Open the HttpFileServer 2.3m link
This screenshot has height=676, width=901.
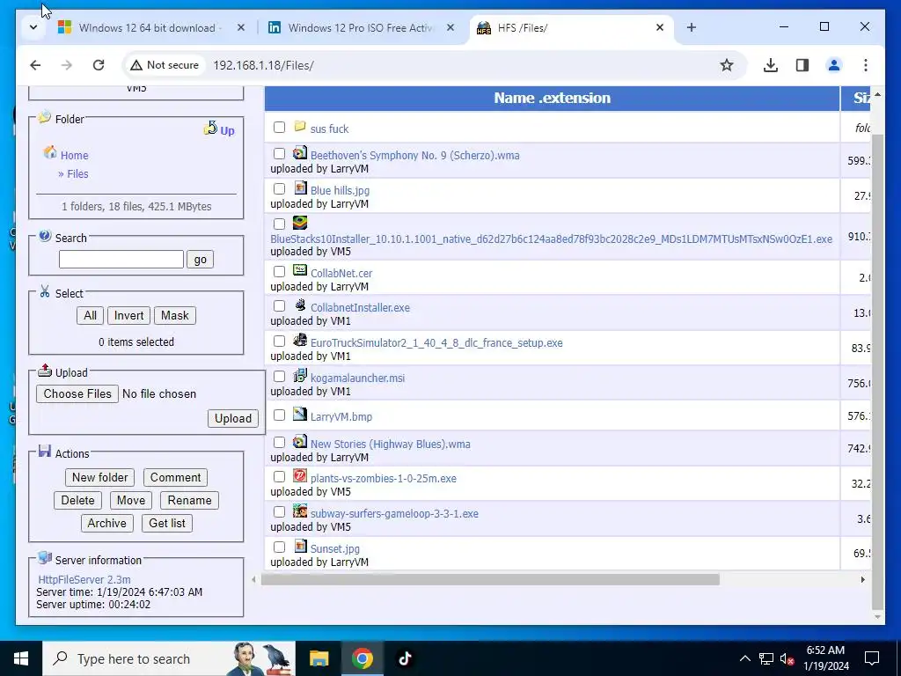pos(84,579)
